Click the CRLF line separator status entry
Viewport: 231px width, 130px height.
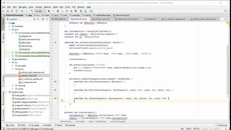point(189,129)
